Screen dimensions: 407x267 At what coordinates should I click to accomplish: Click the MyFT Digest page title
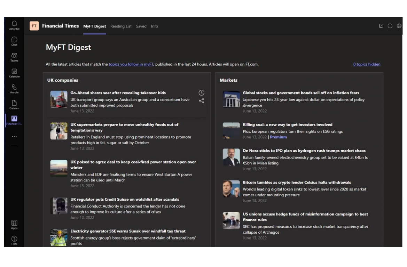68,47
